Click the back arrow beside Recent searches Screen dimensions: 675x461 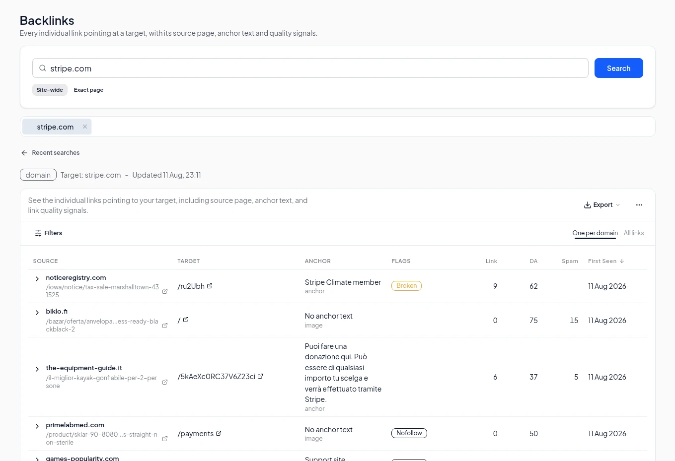pos(24,153)
